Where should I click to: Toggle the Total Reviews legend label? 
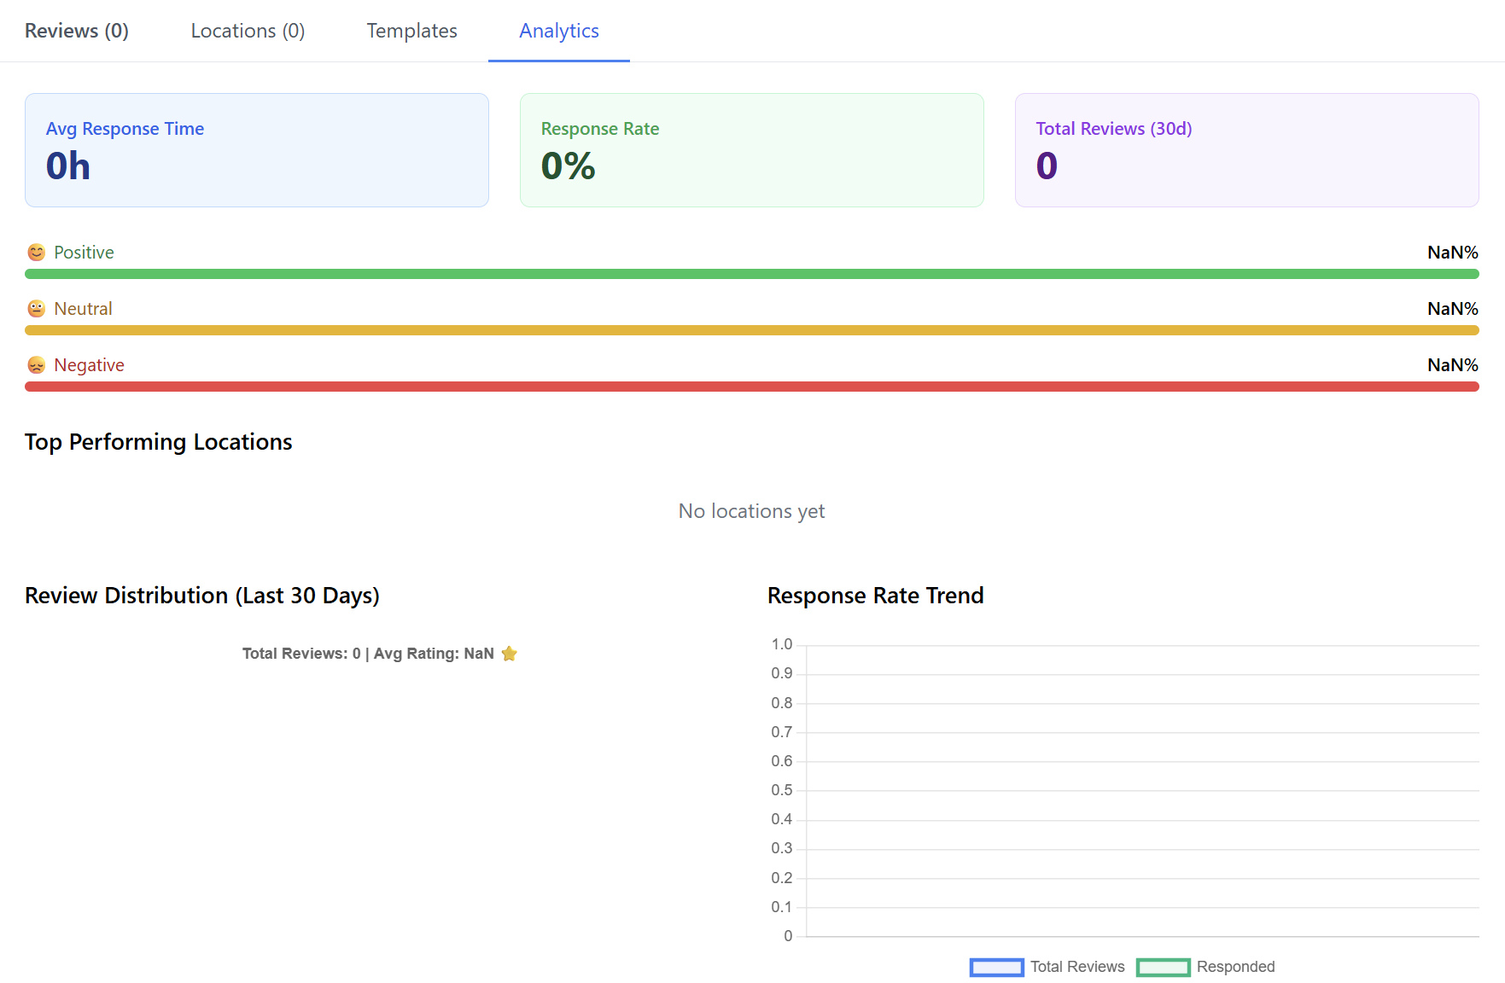(x=1077, y=967)
